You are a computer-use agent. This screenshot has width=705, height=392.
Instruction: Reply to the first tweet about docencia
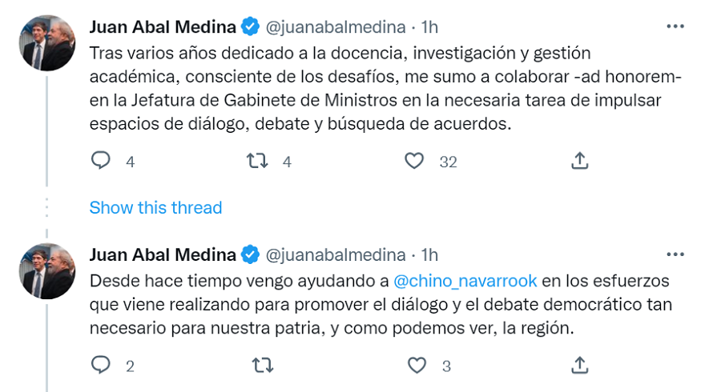(100, 162)
